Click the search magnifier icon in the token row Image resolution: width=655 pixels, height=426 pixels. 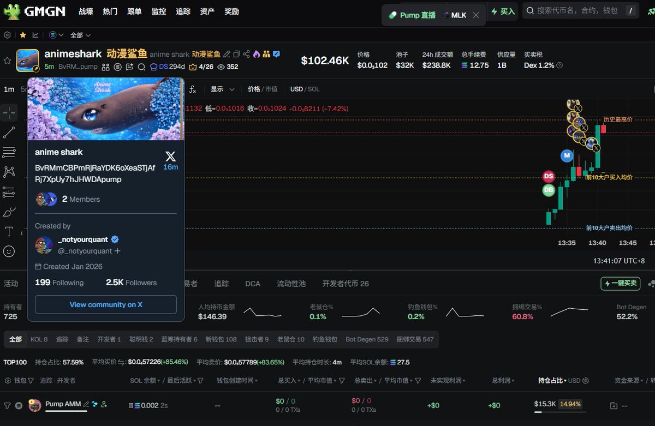[141, 67]
